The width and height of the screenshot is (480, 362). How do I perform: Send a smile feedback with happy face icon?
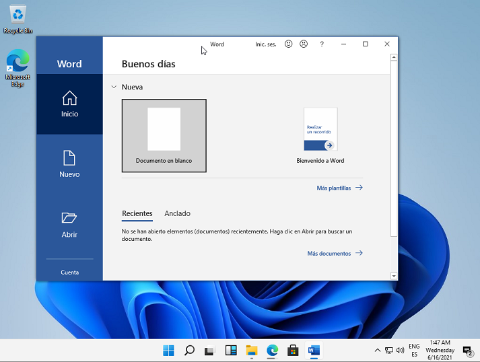click(288, 44)
